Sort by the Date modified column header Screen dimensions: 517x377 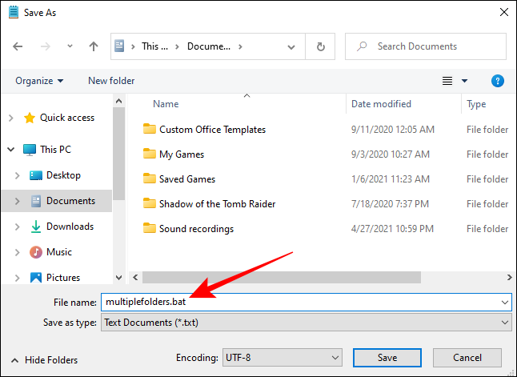pyautogui.click(x=381, y=104)
